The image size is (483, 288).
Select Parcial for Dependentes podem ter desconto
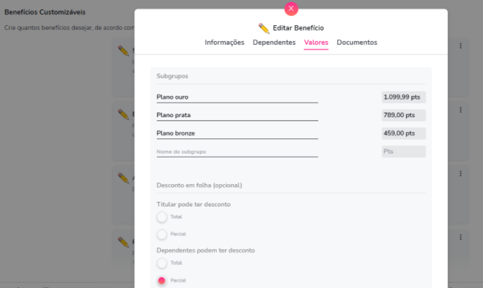click(162, 280)
